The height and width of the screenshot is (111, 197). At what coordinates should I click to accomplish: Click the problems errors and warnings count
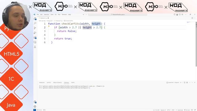pyautogui.click(x=39, y=110)
